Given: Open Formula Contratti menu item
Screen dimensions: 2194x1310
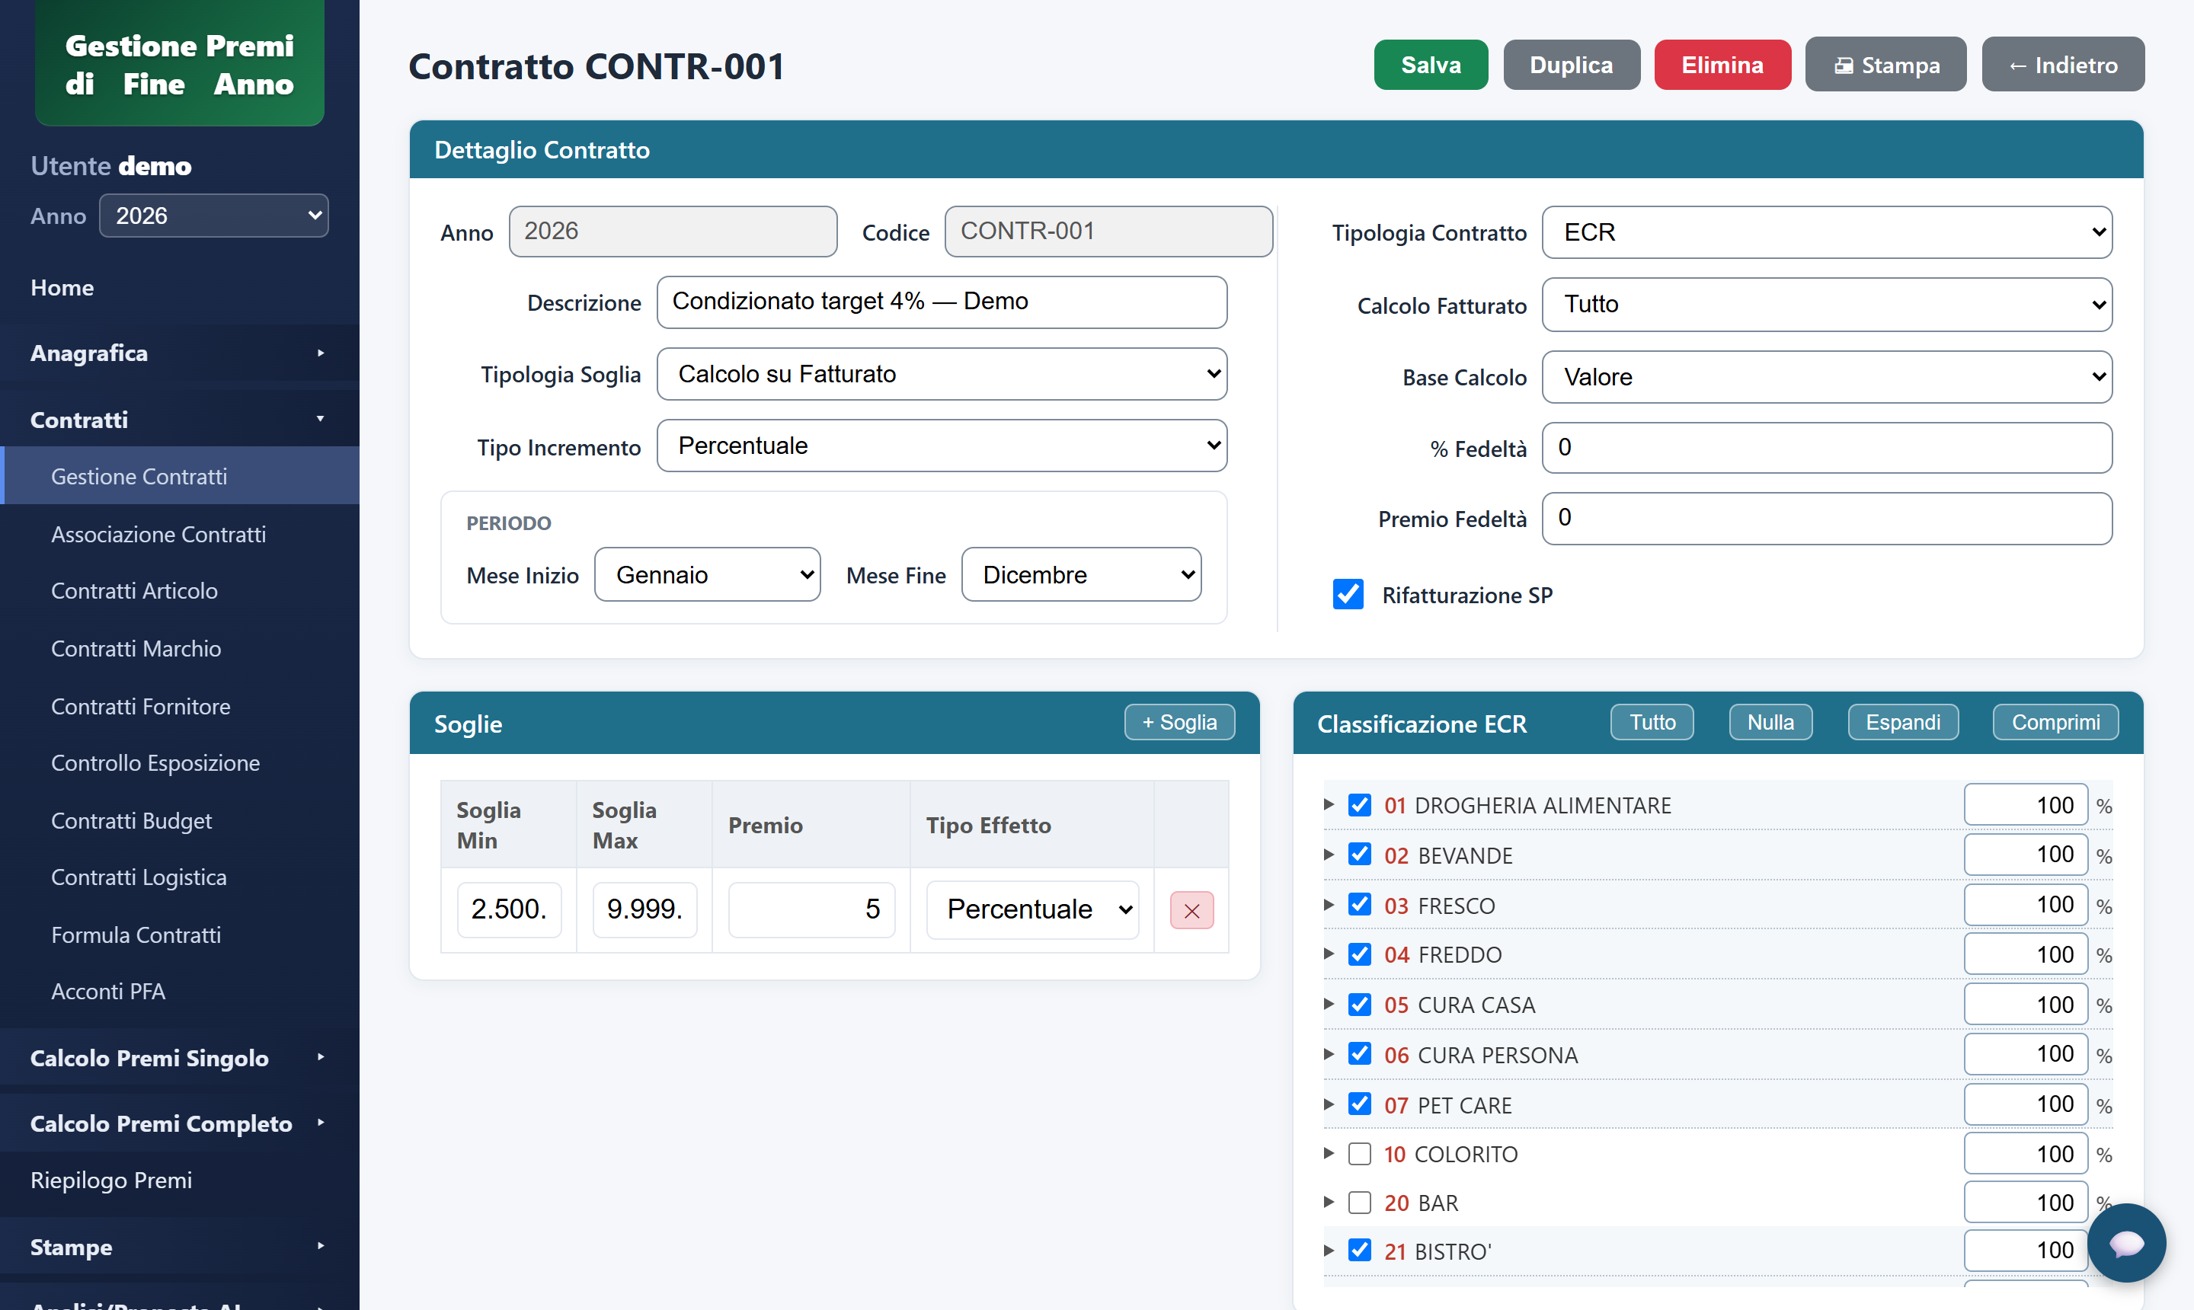Looking at the screenshot, I should [x=179, y=935].
